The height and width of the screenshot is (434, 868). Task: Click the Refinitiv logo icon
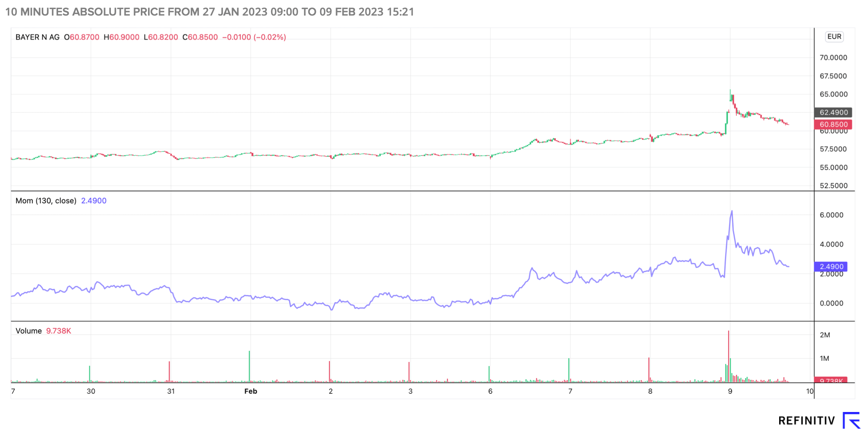pos(851,420)
